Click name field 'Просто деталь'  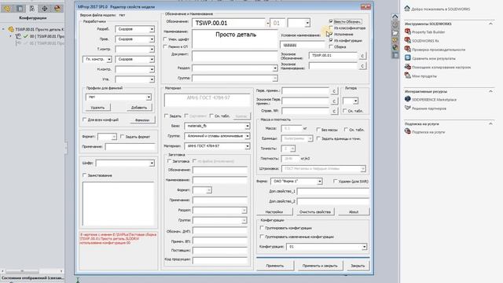(x=235, y=39)
